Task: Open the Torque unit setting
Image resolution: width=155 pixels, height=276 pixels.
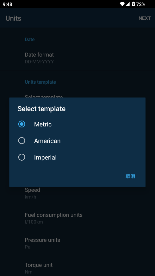Action: (77, 268)
